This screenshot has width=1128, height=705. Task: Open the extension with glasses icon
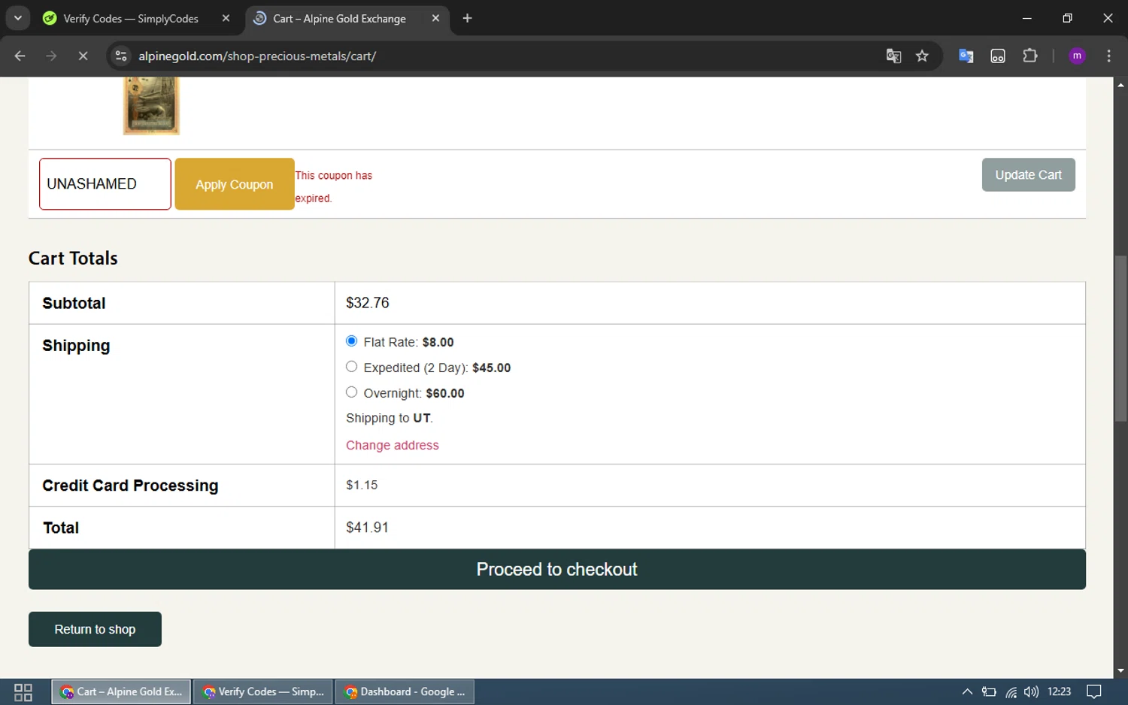coord(998,56)
